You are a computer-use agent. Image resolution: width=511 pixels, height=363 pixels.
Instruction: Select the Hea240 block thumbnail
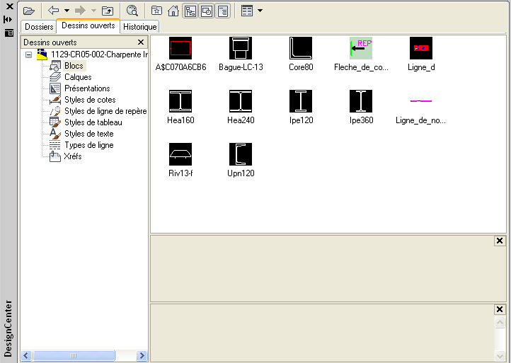(x=241, y=101)
